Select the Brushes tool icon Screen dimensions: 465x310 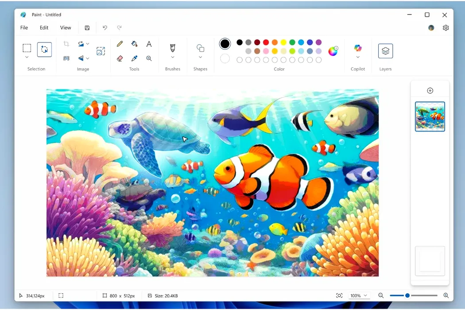[173, 48]
